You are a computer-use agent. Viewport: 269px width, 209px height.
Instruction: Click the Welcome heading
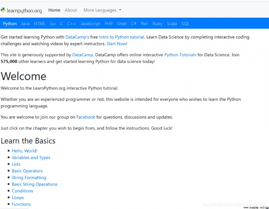24,76
